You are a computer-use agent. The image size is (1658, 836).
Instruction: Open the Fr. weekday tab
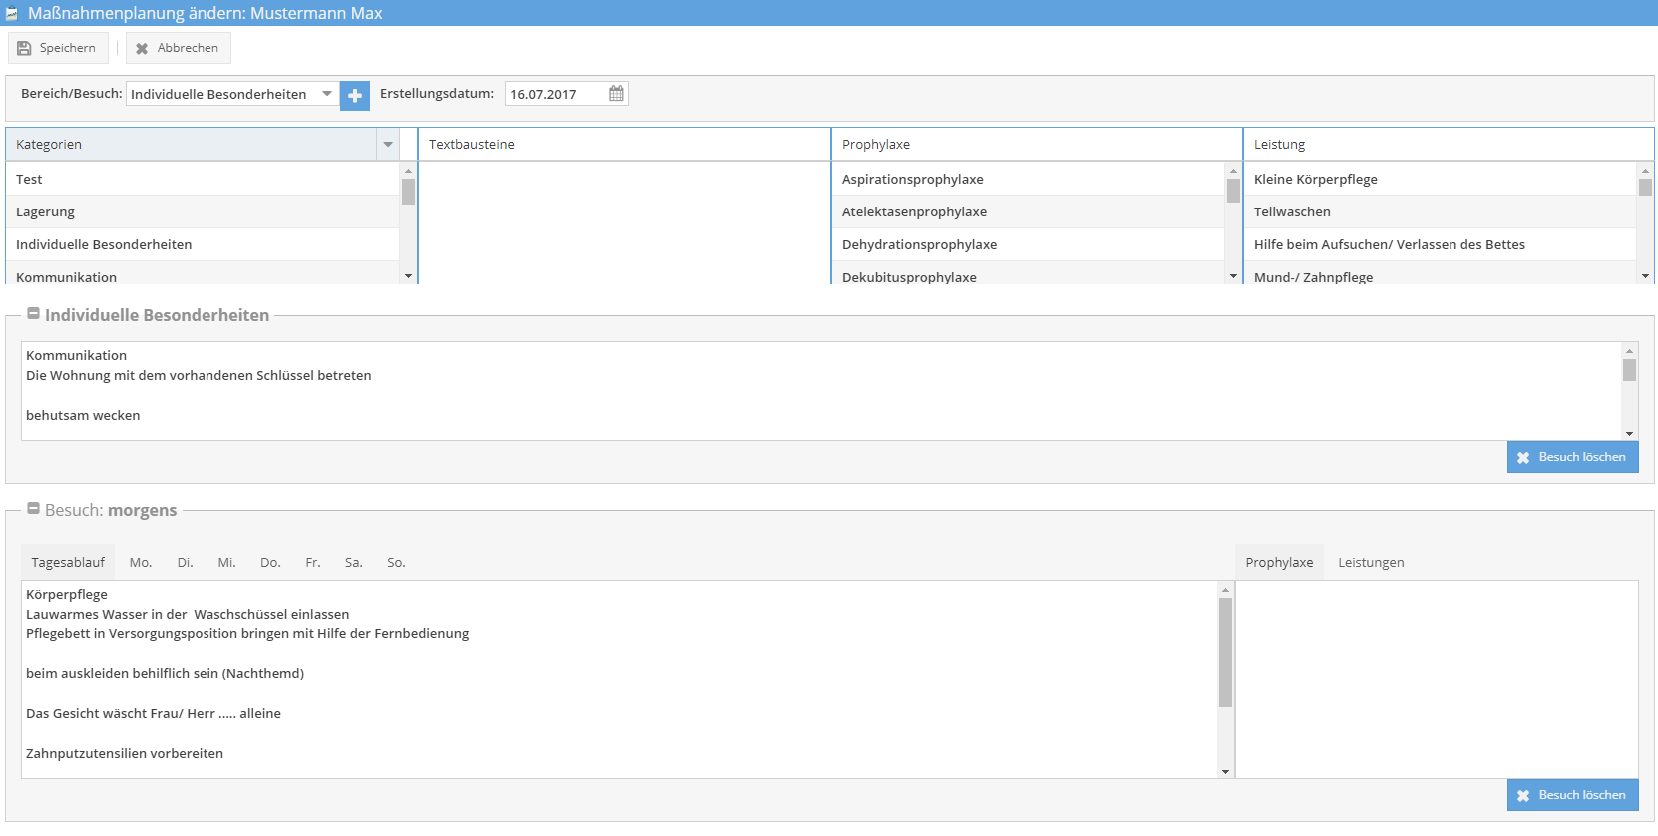point(313,563)
